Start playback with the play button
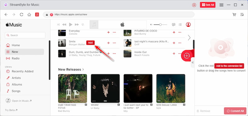The image size is (248, 116). pyautogui.click(x=71, y=24)
